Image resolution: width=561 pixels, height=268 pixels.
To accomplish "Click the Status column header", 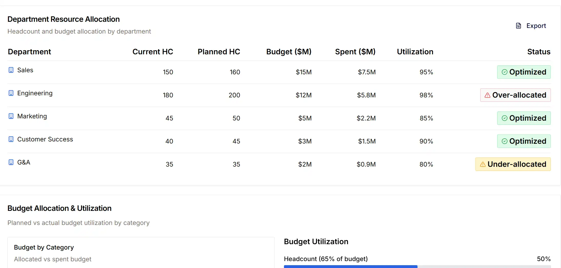I will coord(538,52).
